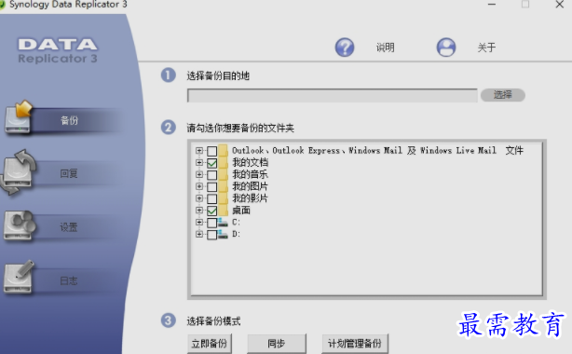
Task: Click the 我的影片 folder icon
Action: pyautogui.click(x=224, y=198)
